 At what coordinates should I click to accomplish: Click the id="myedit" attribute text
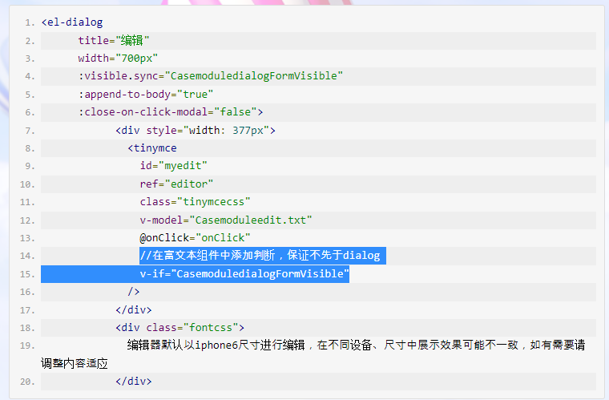[x=173, y=166]
